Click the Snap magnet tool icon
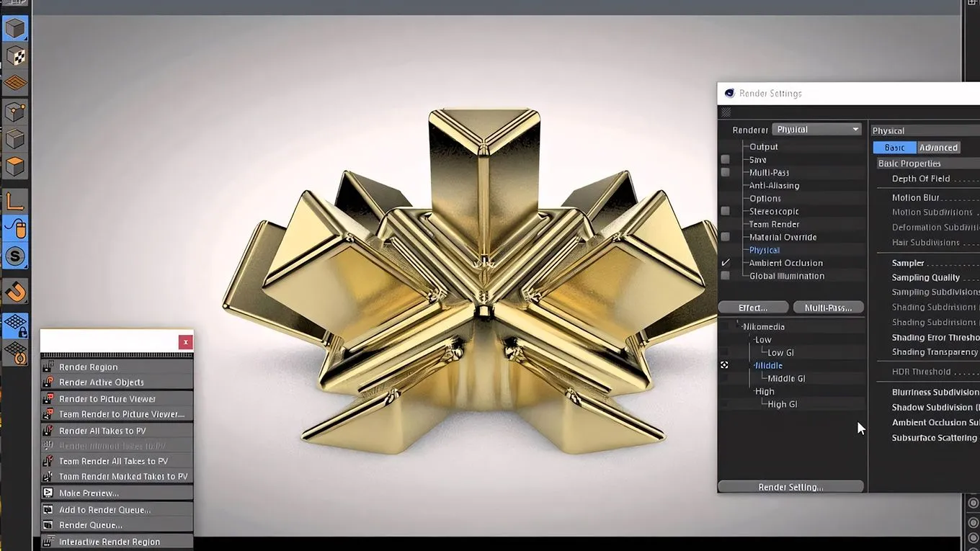The height and width of the screenshot is (551, 980). pos(16,291)
